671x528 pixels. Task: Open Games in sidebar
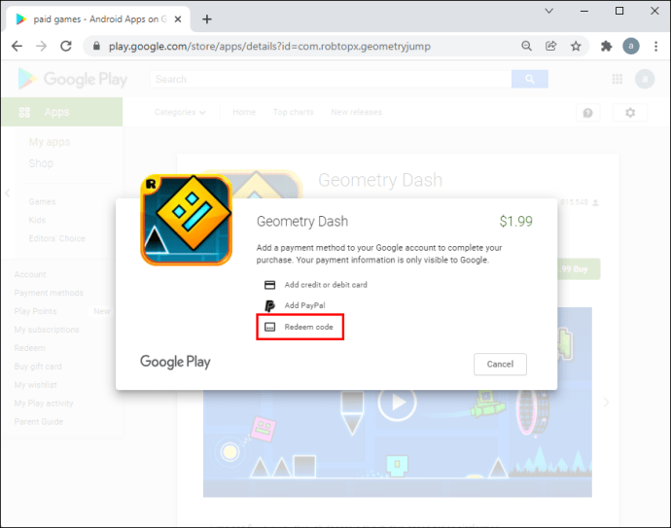click(42, 201)
